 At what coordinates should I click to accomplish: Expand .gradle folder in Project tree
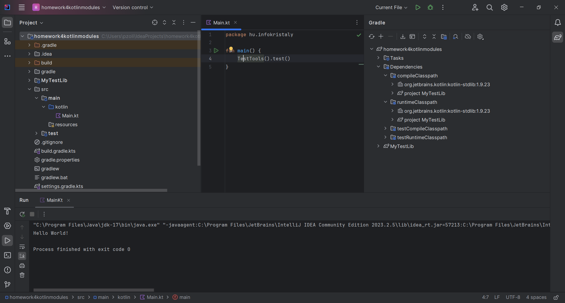point(29,45)
